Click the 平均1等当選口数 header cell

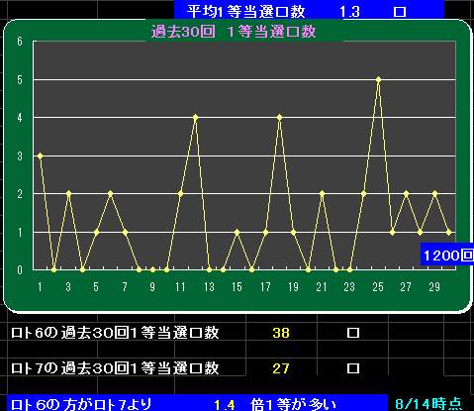coord(245,12)
